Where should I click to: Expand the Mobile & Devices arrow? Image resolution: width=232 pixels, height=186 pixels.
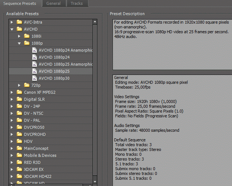tap(12, 155)
